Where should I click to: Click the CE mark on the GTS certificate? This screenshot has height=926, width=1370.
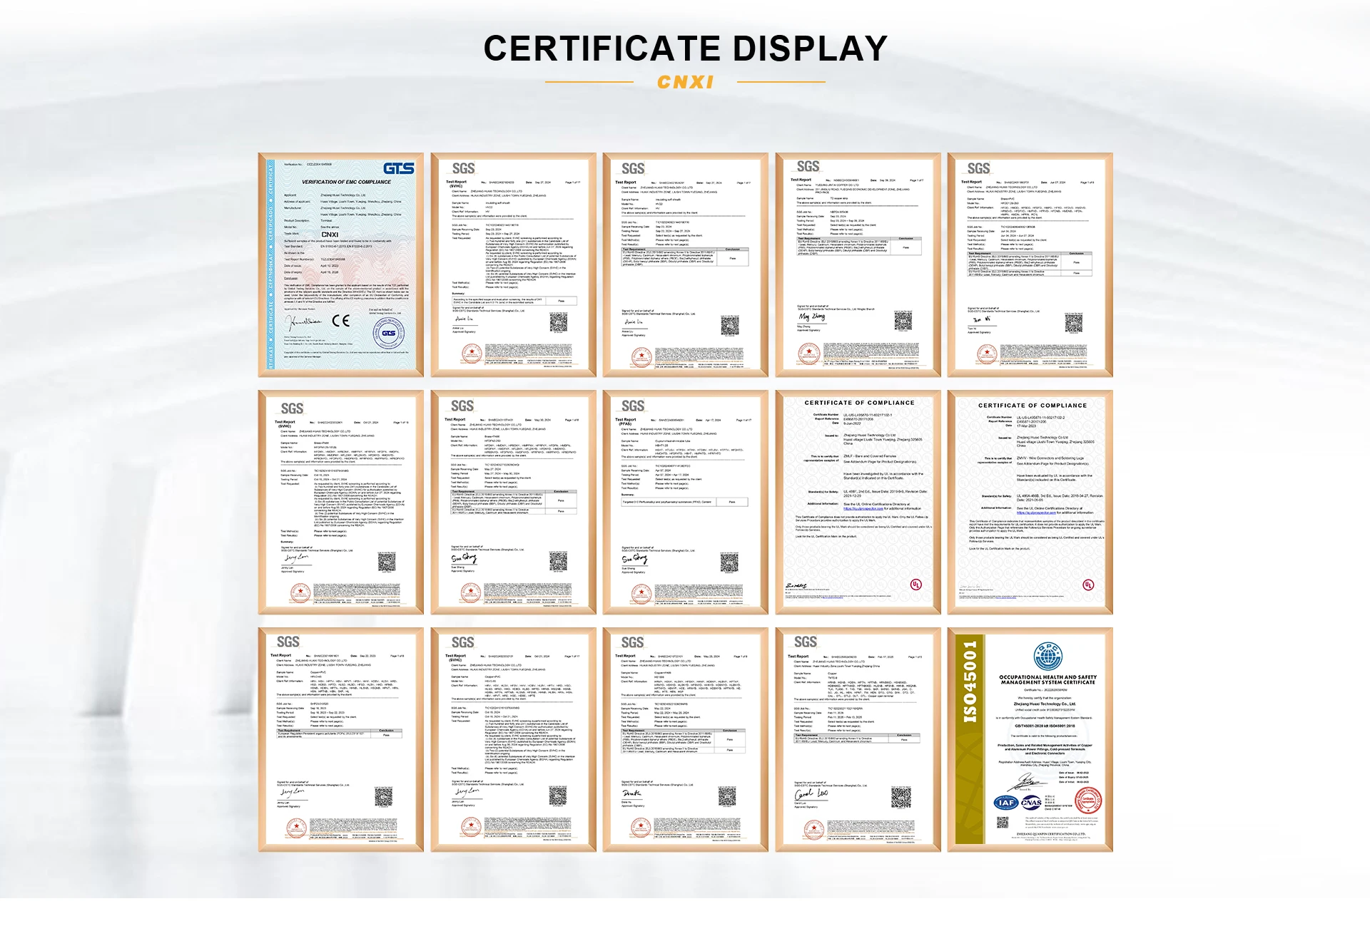point(340,321)
